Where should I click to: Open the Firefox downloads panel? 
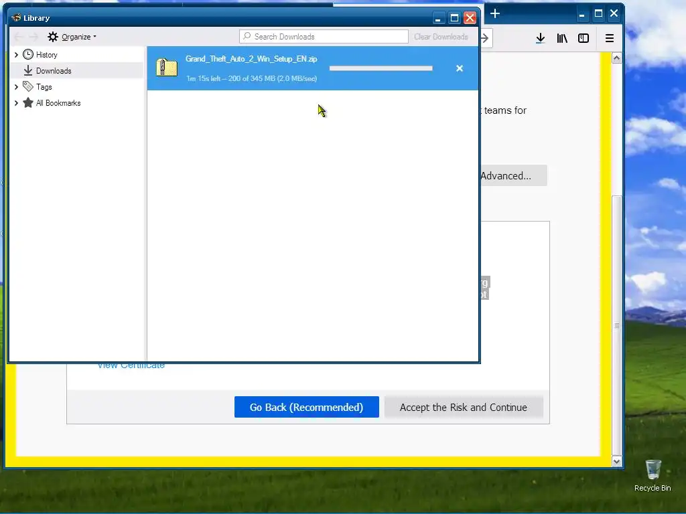[x=541, y=38]
